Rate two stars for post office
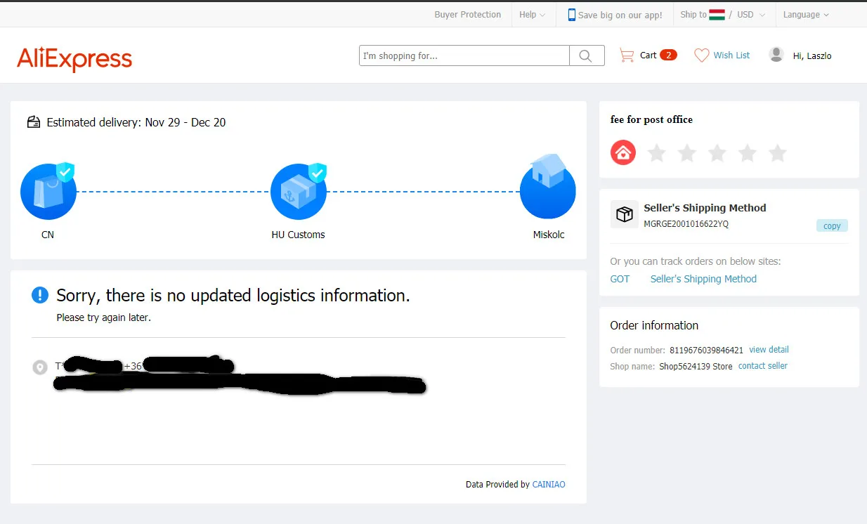Viewport: 867px width, 524px height. [687, 153]
